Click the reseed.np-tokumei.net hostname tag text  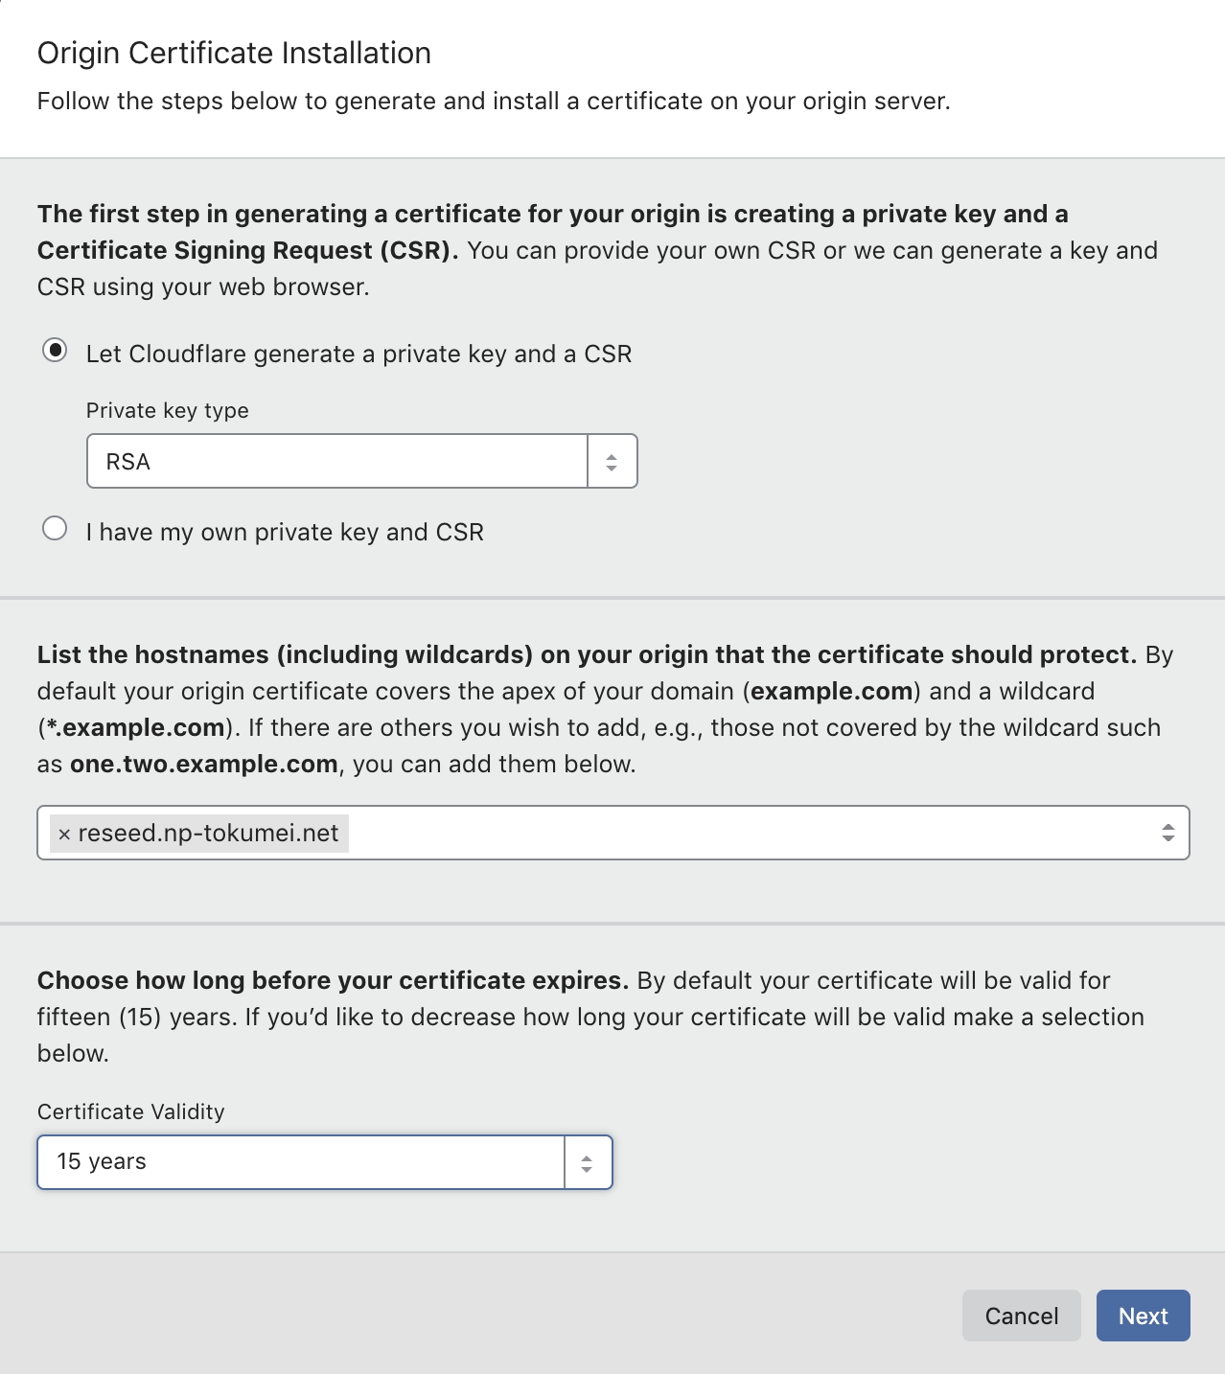[208, 833]
